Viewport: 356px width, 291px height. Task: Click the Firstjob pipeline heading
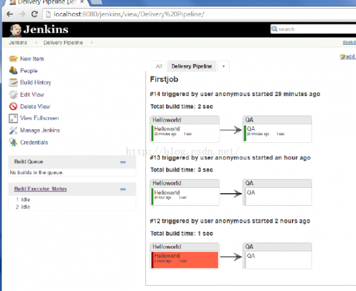tap(164, 79)
